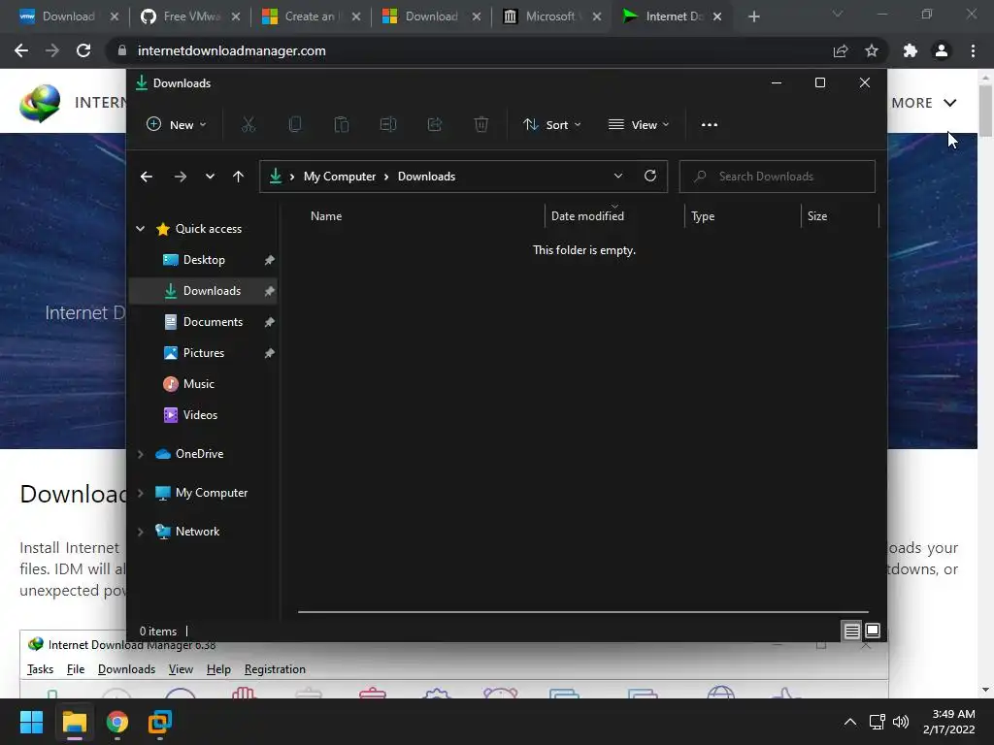Open IDM Tasks menu on webpage
Screen dimensions: 994x745
[x=41, y=669]
